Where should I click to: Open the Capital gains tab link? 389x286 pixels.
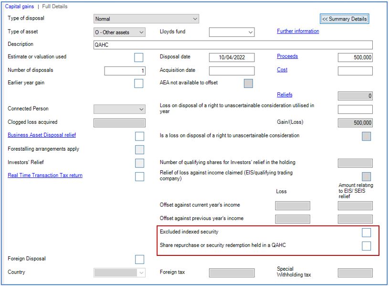[x=20, y=7]
